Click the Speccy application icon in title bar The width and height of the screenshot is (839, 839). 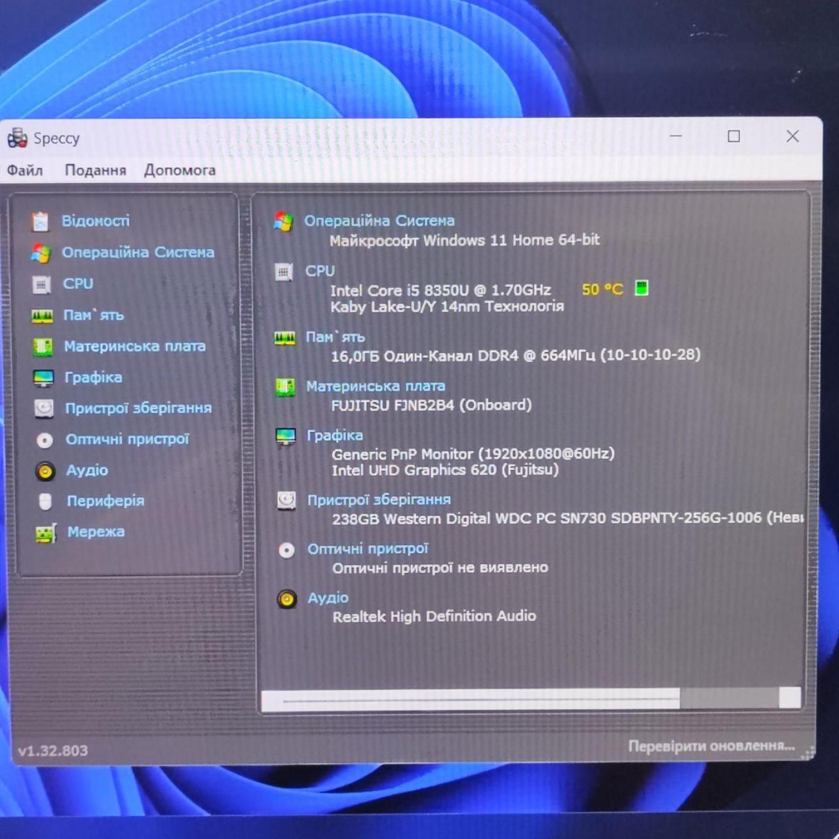pos(17,138)
